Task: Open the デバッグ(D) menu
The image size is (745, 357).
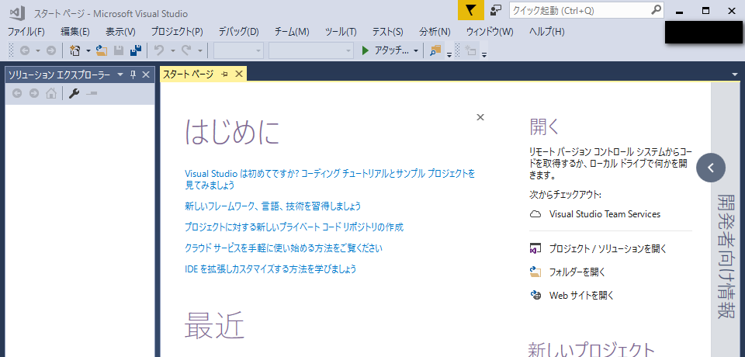Action: (238, 32)
